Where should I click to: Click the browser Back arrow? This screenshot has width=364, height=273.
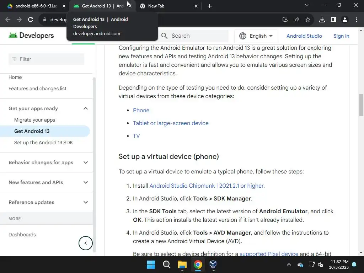point(8,20)
